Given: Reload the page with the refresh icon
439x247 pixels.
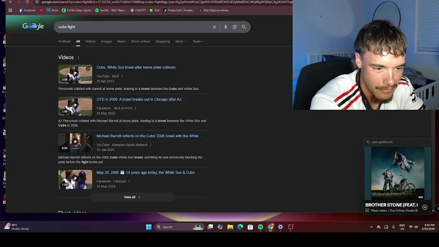Looking at the screenshot, I should (27, 2).
